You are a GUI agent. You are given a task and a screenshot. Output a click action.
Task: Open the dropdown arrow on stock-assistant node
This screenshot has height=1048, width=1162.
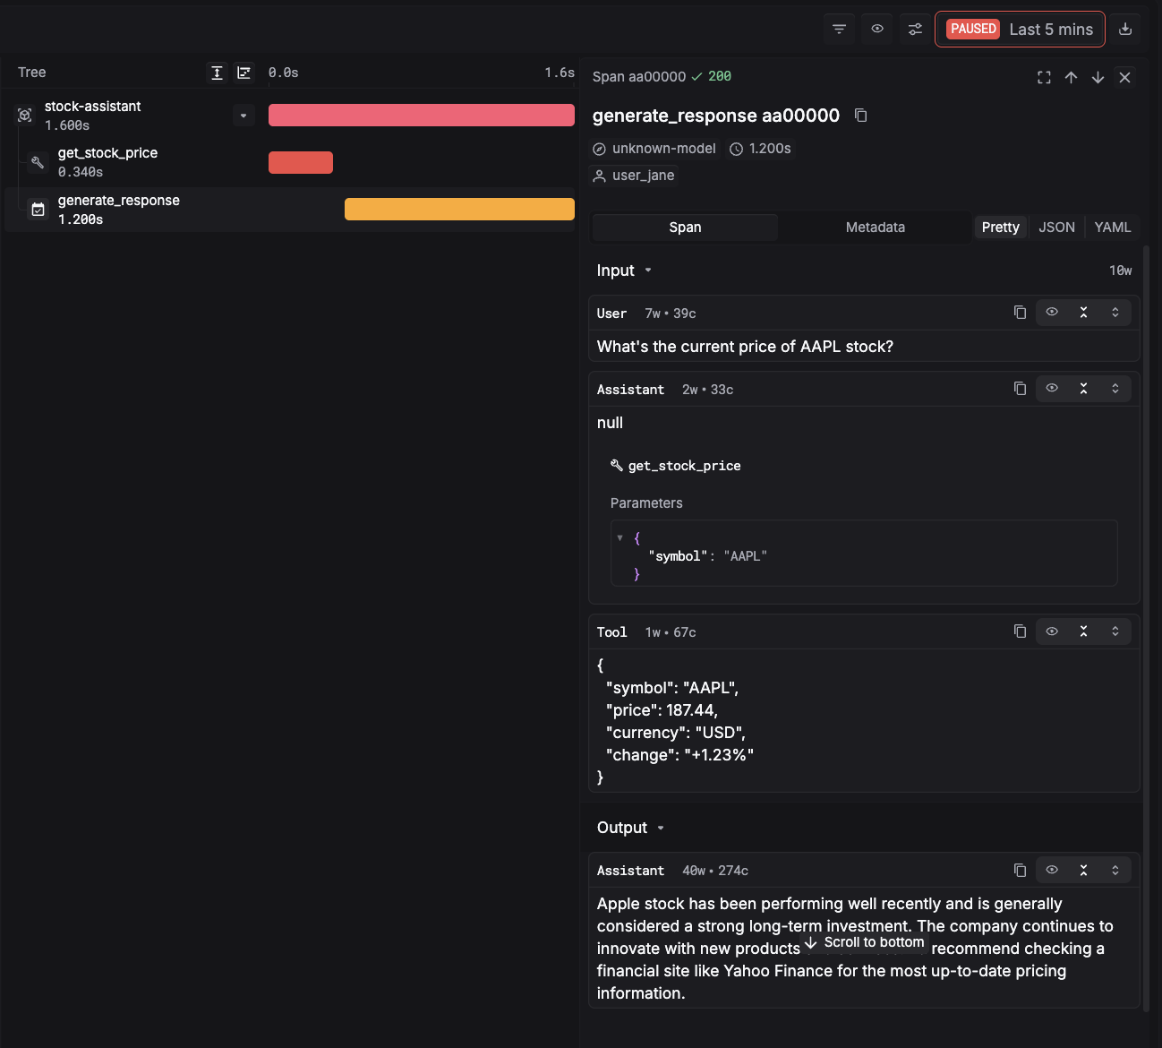(x=244, y=115)
